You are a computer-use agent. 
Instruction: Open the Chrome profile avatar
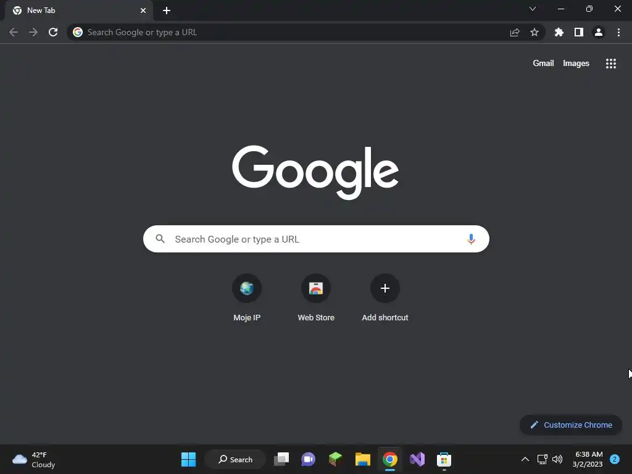599,32
